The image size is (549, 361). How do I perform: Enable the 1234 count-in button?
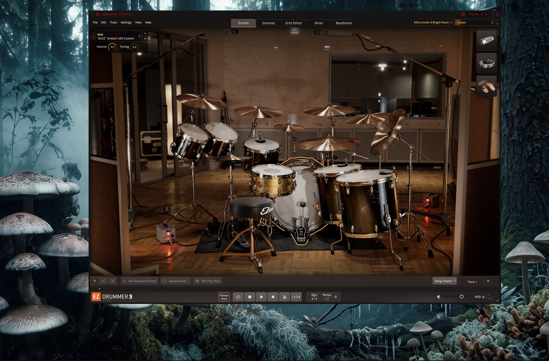[296, 297]
